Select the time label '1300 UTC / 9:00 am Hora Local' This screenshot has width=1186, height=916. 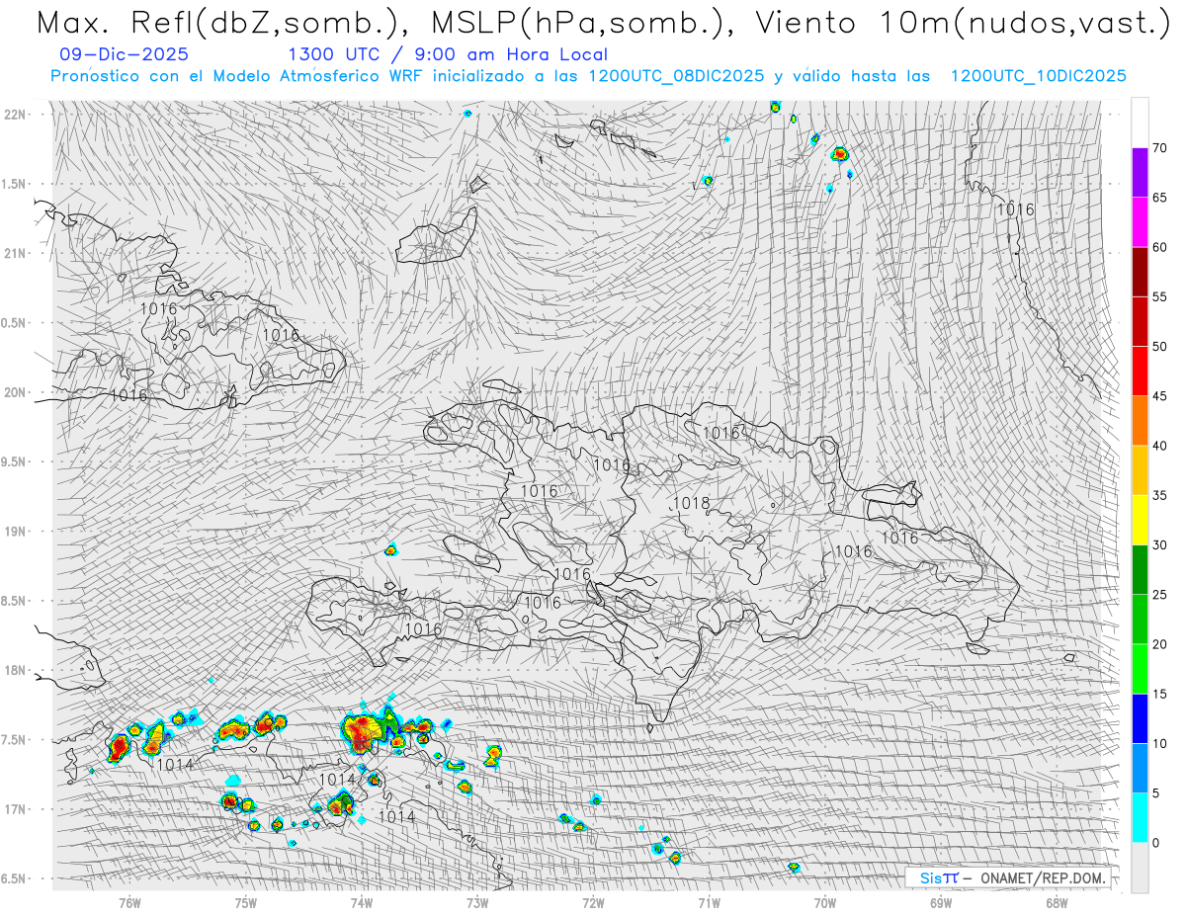[x=448, y=55]
